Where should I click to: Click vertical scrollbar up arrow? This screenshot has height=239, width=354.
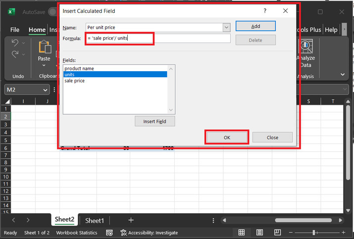point(348,101)
